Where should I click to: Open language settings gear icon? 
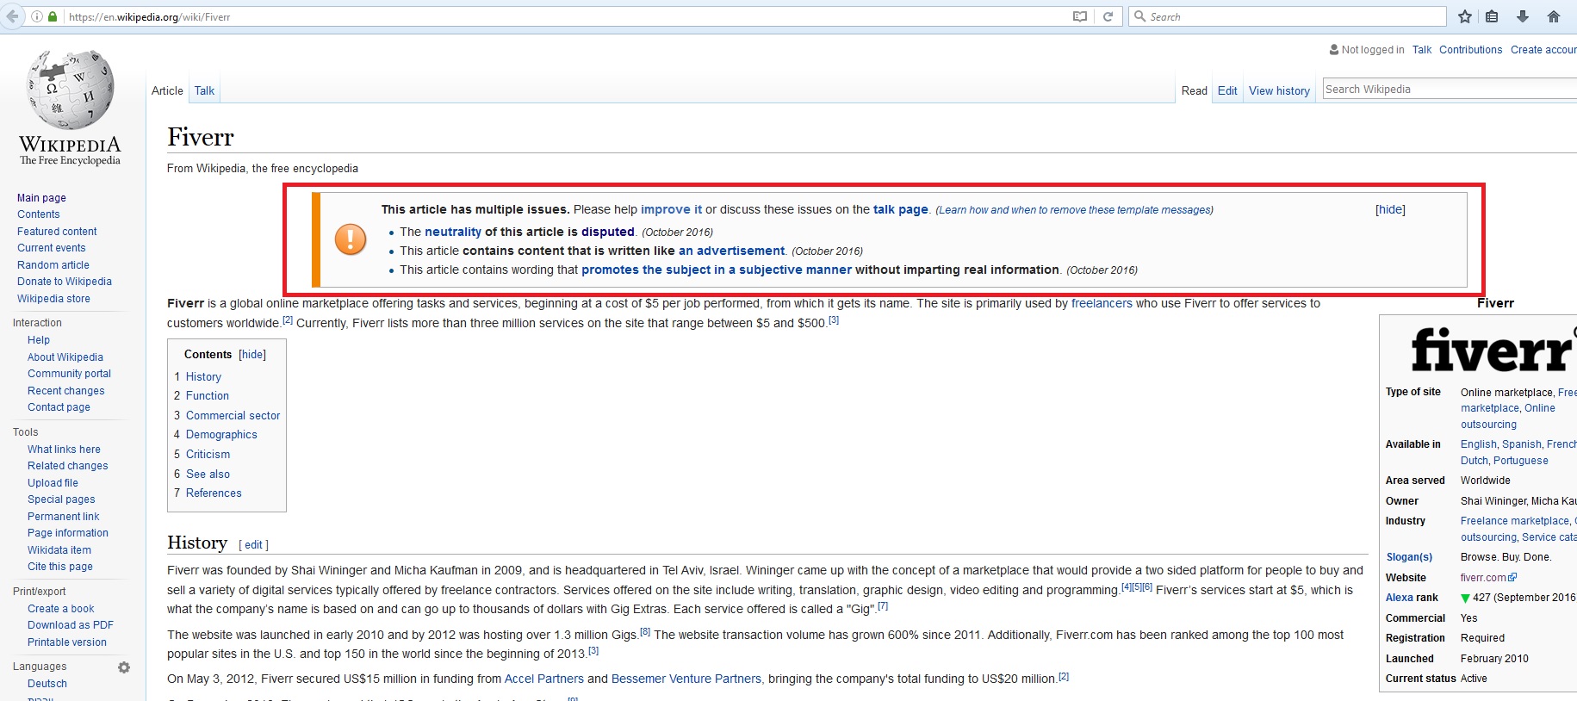coord(124,667)
